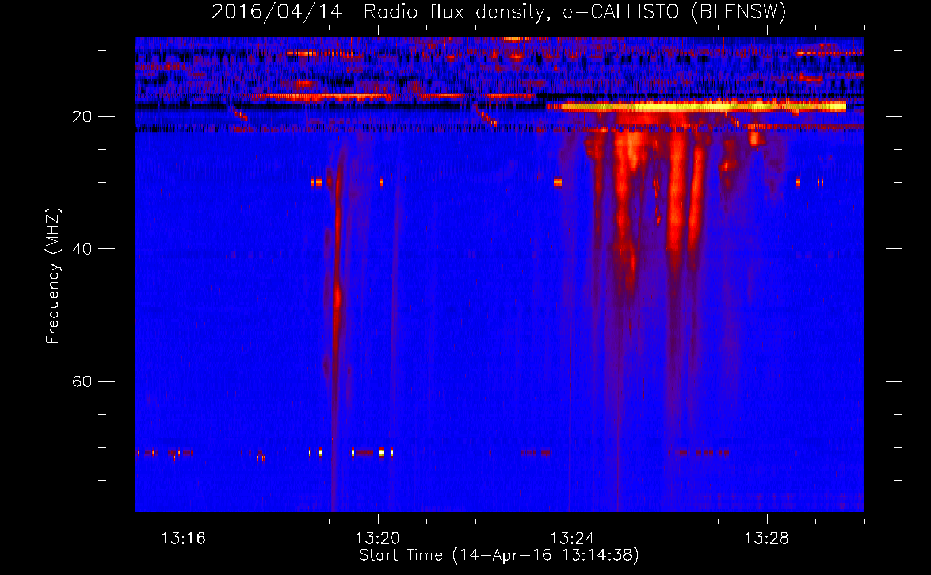Click the 13:24 time tick label
This screenshot has height=575, width=931.
click(x=573, y=539)
